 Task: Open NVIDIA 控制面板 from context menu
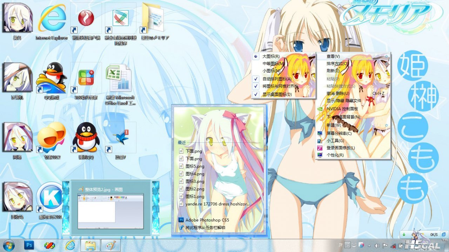[x=353, y=109]
